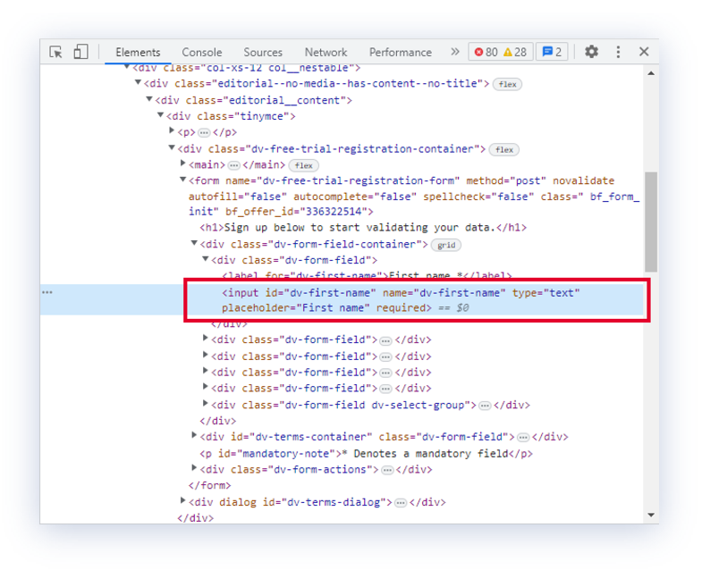Toggle flex badge next to main element
The image size is (702, 570).
[x=304, y=165]
